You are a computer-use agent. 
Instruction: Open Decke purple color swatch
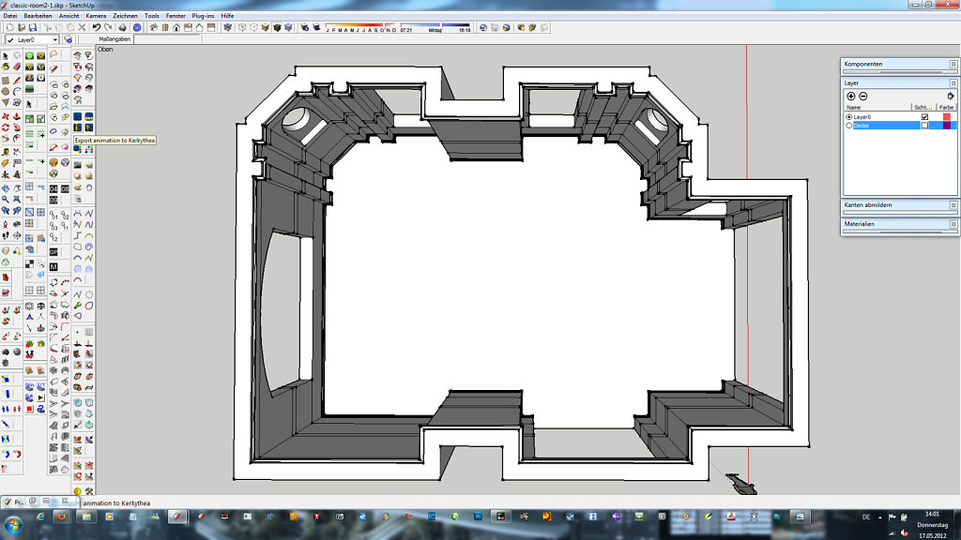947,126
